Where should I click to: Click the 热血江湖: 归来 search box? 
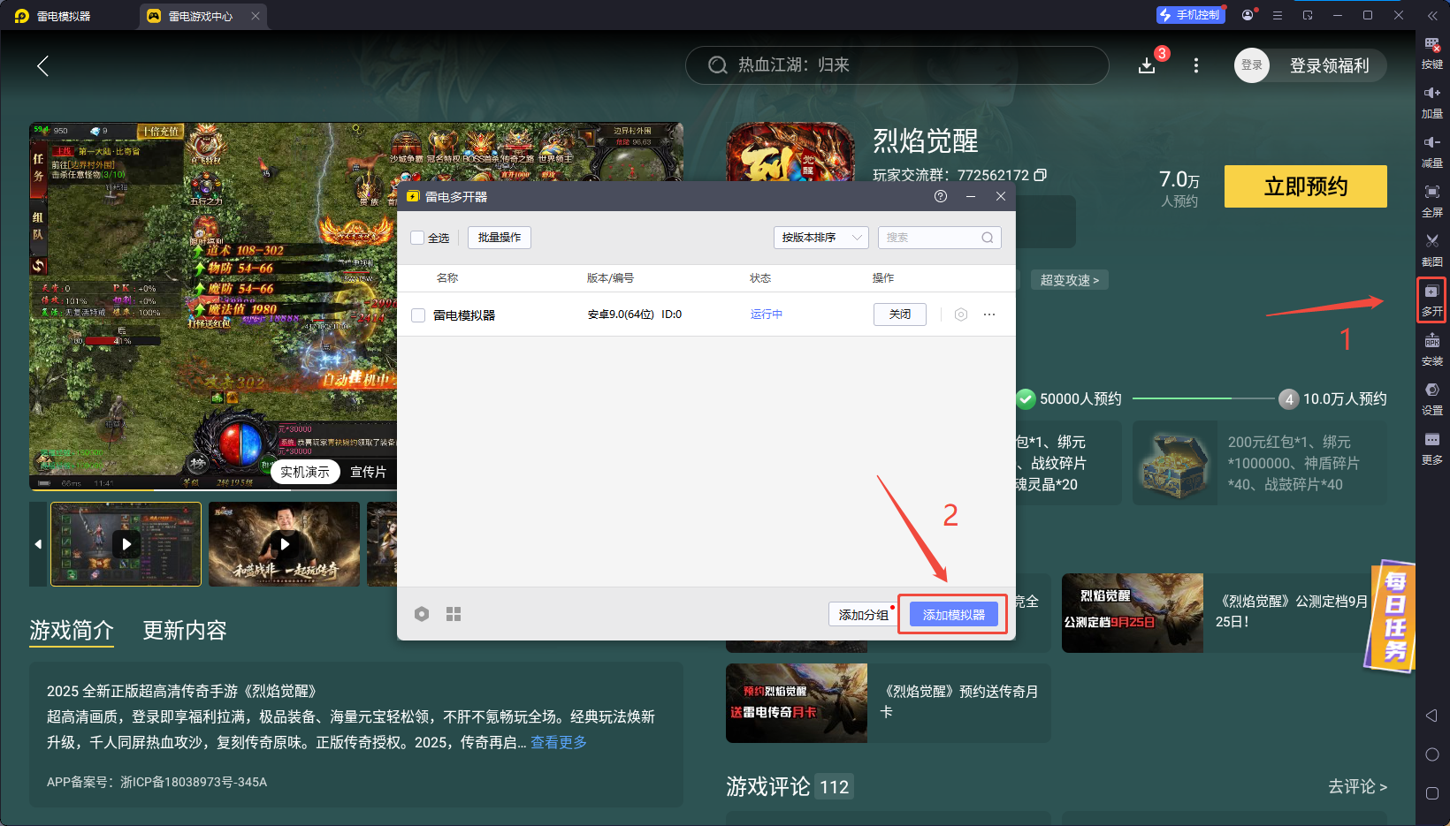(897, 65)
